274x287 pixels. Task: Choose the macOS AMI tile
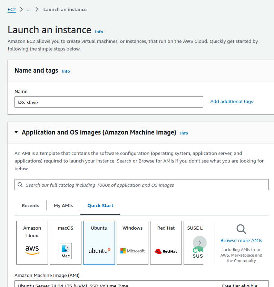[x=66, y=243]
